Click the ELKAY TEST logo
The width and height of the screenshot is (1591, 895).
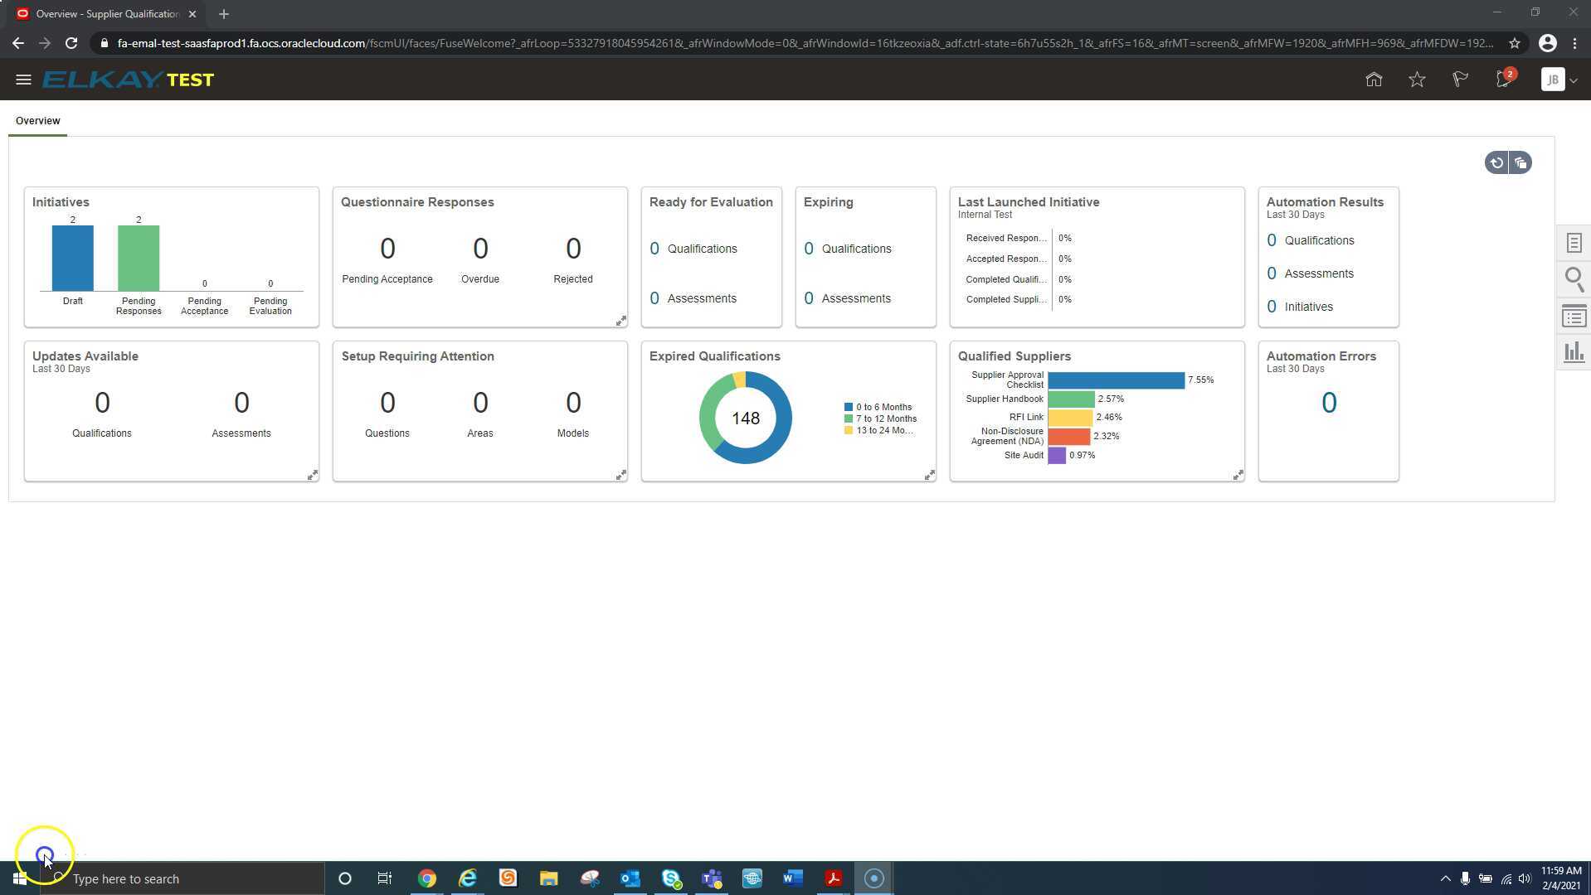point(128,80)
